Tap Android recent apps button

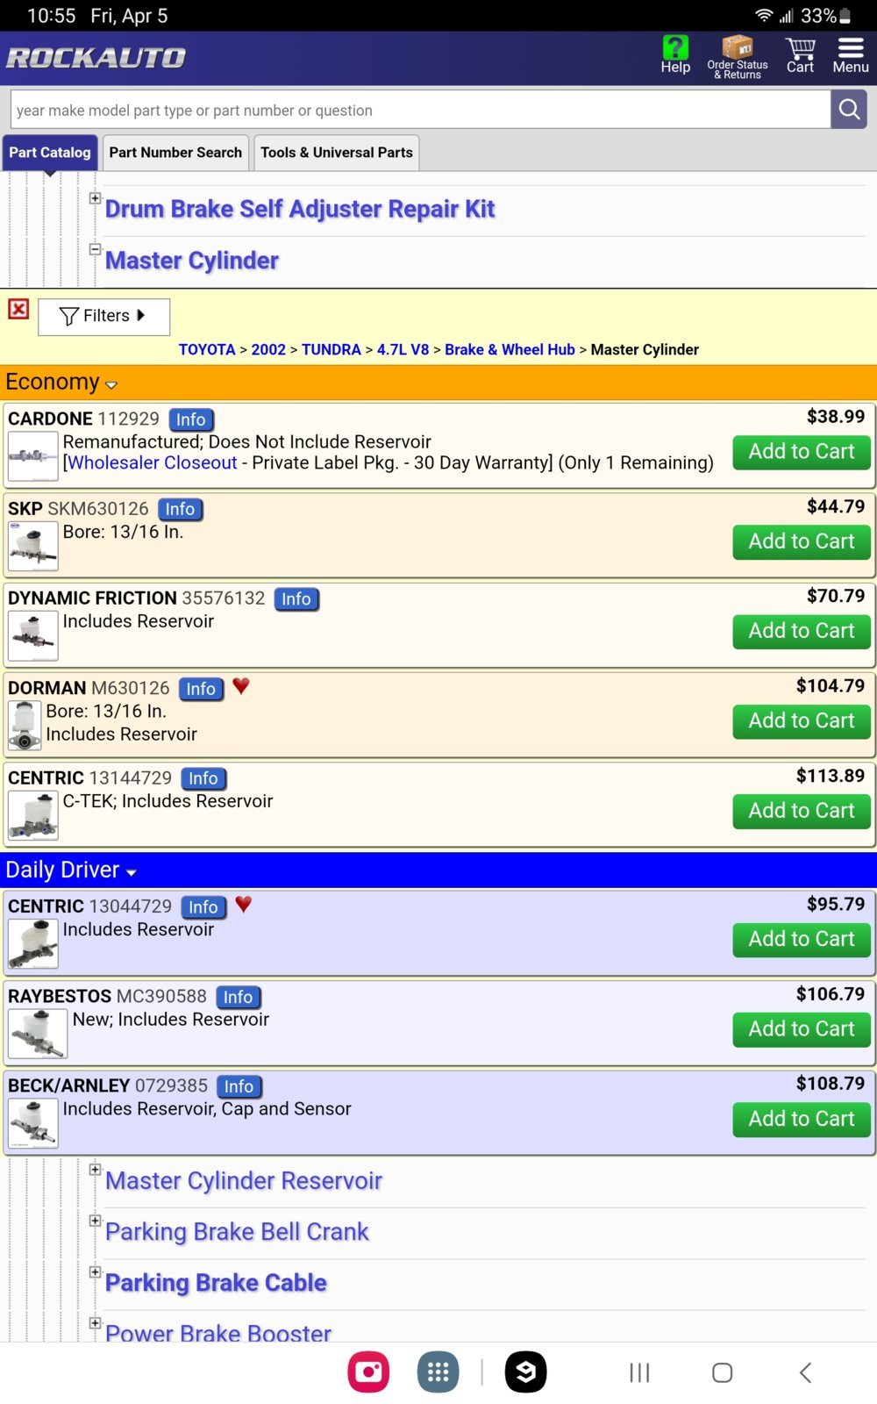tap(639, 1372)
